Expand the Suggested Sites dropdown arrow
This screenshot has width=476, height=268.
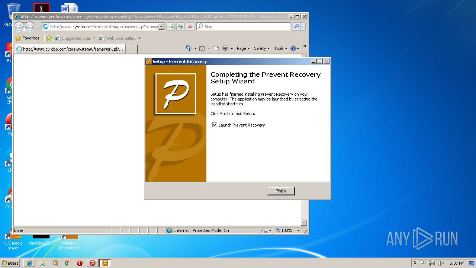94,38
